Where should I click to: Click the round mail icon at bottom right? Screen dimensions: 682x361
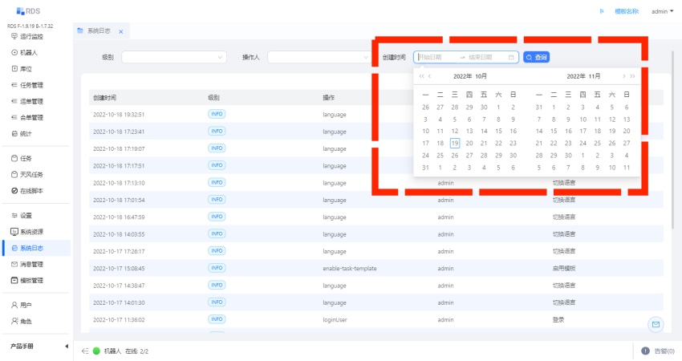click(x=656, y=324)
